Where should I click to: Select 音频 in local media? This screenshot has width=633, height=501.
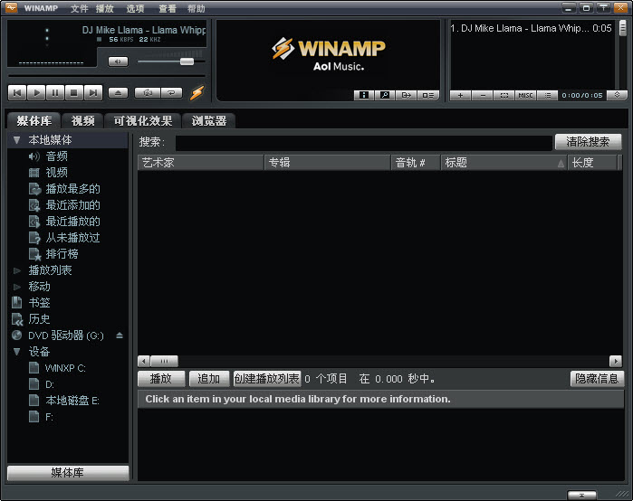tap(56, 156)
